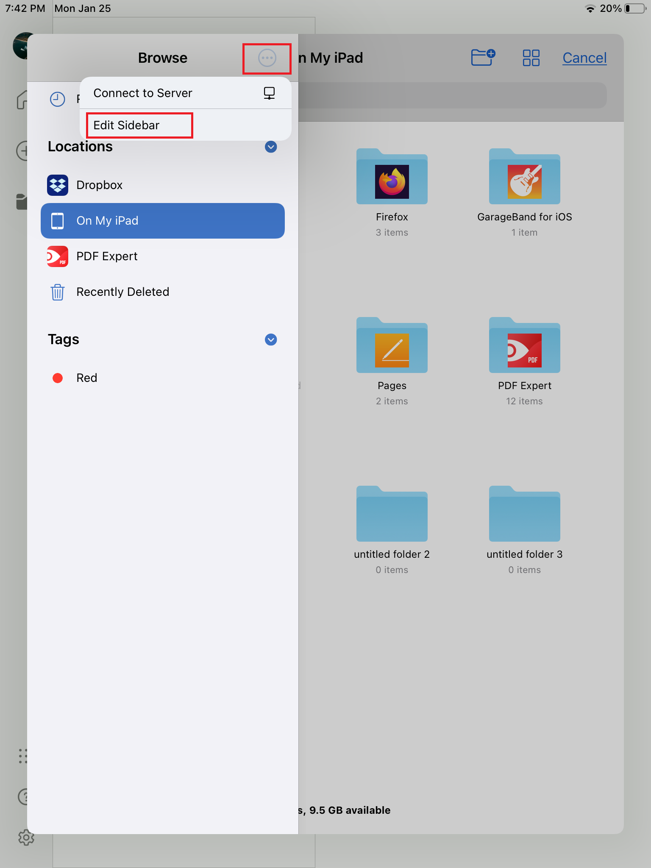Image resolution: width=651 pixels, height=868 pixels.
Task: Click the Dropbox app icon
Action: tap(58, 185)
